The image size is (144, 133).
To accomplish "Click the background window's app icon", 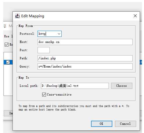I will point(5,26).
